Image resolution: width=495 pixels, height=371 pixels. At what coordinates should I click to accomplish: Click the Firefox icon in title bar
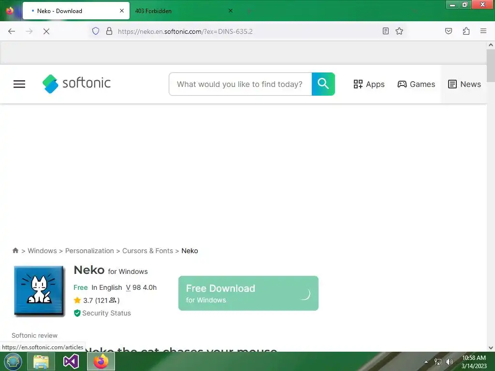click(10, 11)
